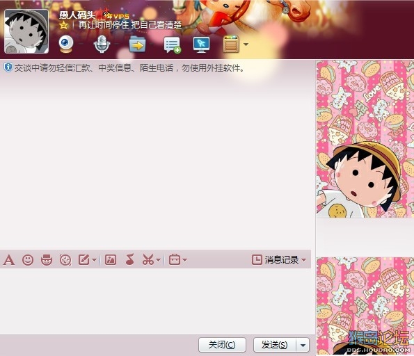Click signature text 再让时间停住 把自己看清楚
The height and width of the screenshot is (356, 414).
point(130,25)
